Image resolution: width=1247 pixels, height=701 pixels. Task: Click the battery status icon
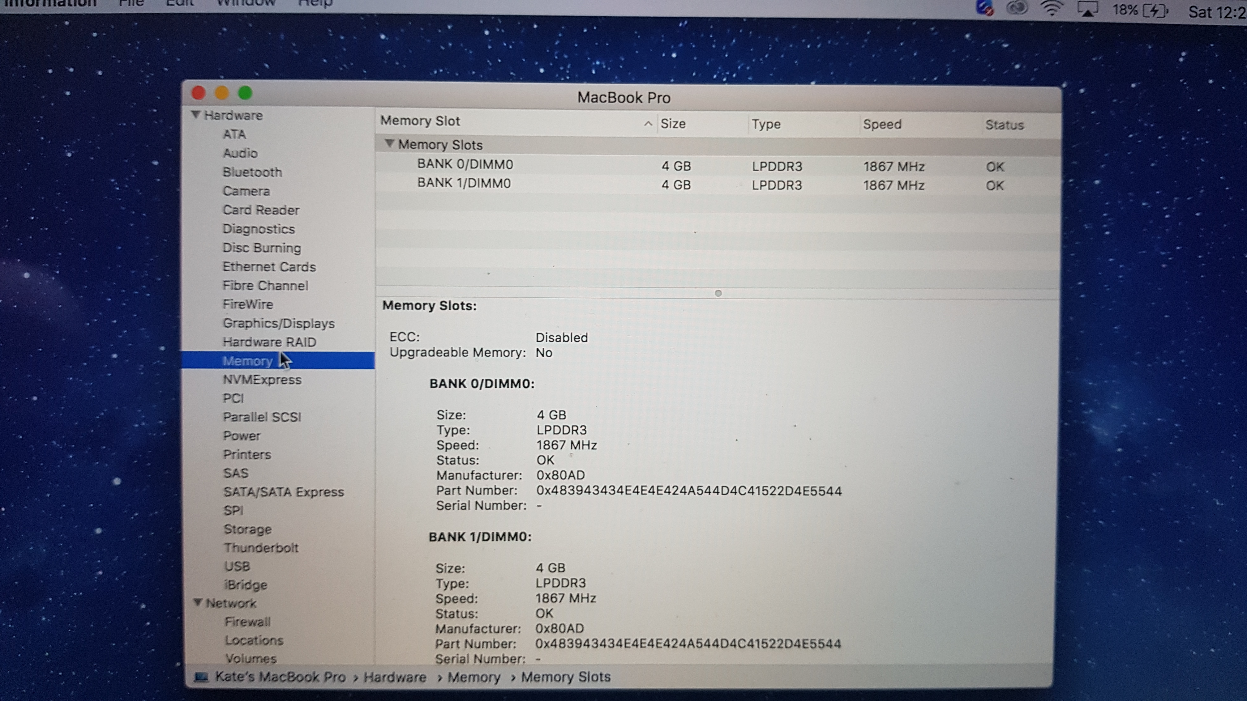[x=1155, y=11]
